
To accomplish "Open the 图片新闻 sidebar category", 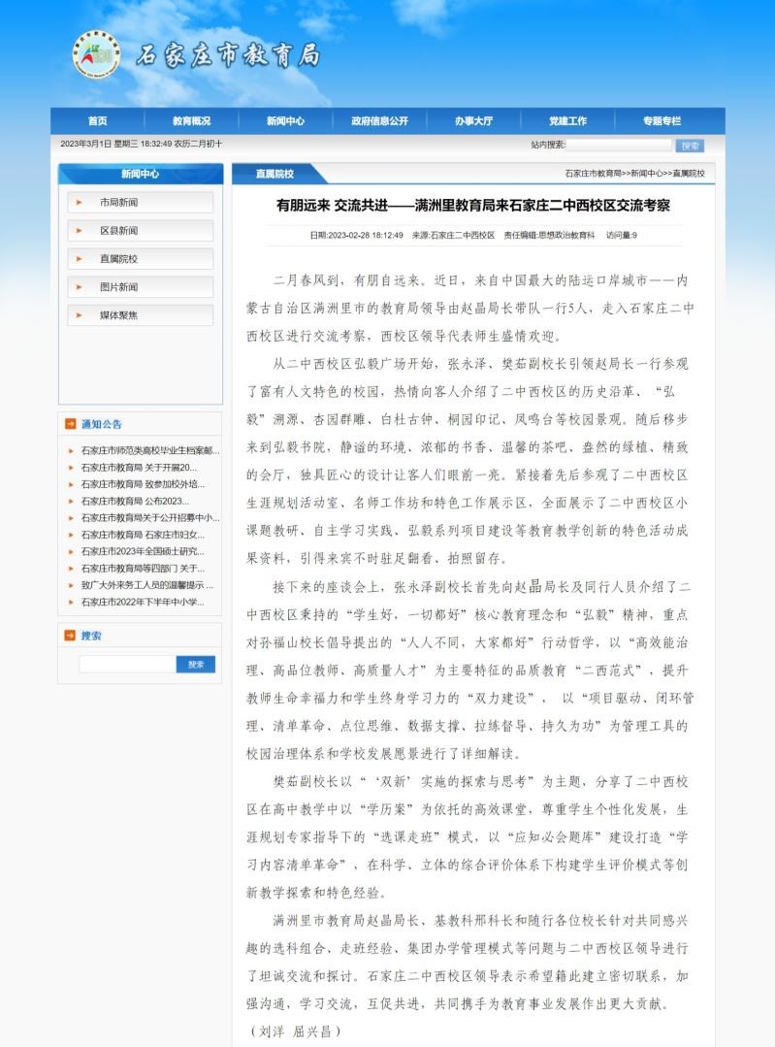I will [x=119, y=287].
